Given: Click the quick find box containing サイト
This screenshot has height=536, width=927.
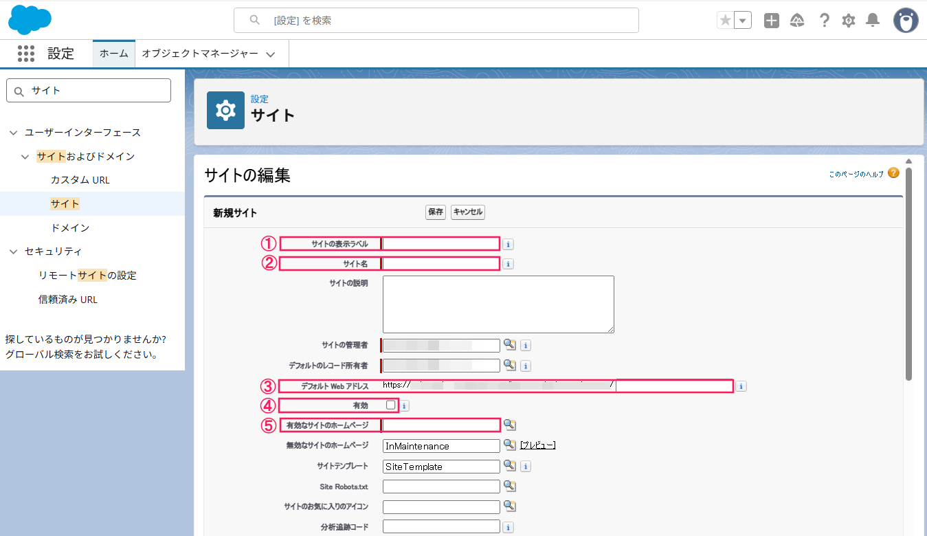Looking at the screenshot, I should coord(89,91).
